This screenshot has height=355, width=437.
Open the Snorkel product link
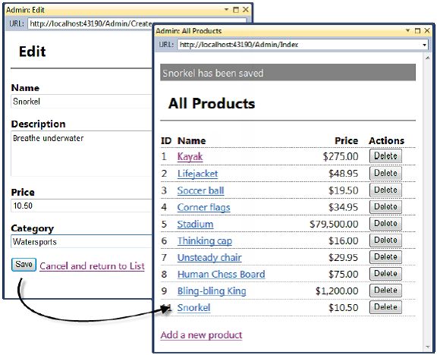[193, 308]
